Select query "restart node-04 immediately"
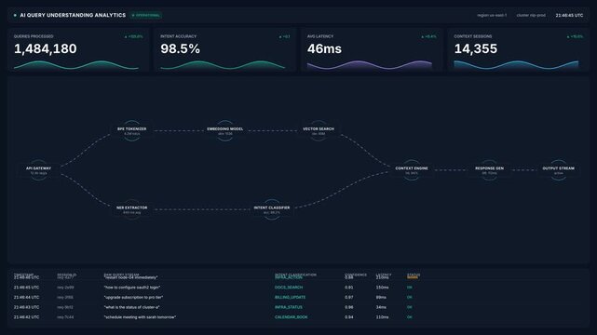597x335 pixels. tap(130, 277)
